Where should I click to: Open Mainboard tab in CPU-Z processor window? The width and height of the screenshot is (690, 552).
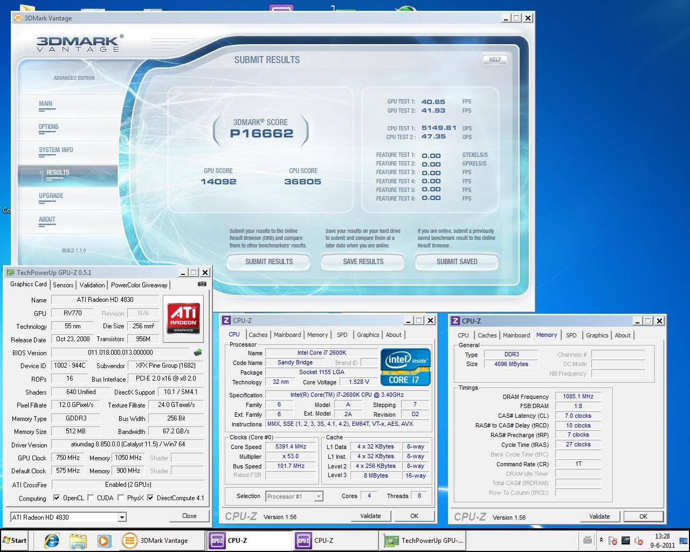pyautogui.click(x=287, y=335)
